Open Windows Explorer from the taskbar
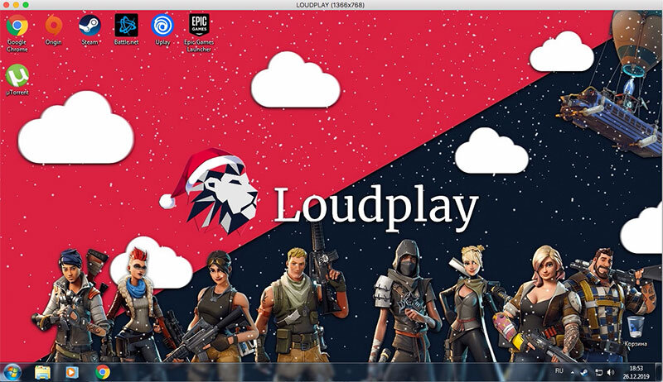 coord(43,372)
